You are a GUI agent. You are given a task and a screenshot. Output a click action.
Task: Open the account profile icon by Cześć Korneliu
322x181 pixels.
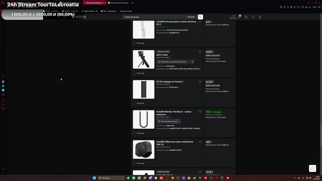[239, 17]
